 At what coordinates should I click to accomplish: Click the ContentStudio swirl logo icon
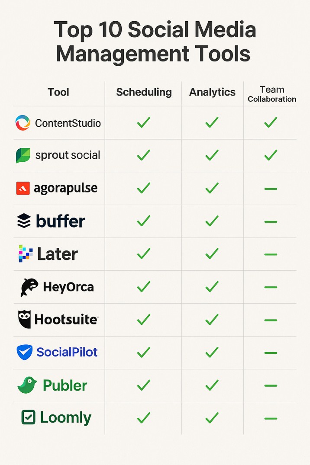pos(23,123)
